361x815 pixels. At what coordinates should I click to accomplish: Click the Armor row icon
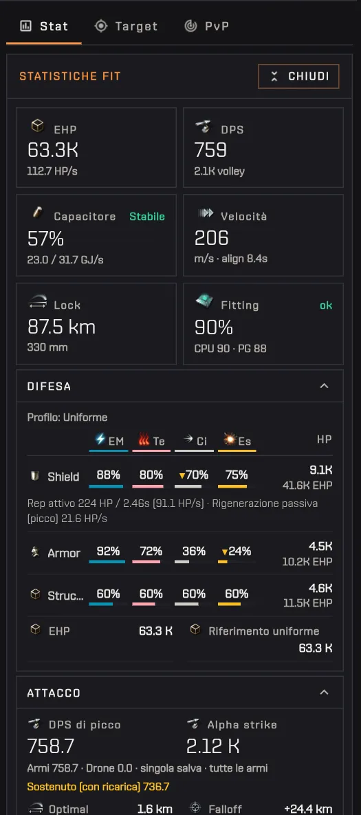(x=35, y=552)
